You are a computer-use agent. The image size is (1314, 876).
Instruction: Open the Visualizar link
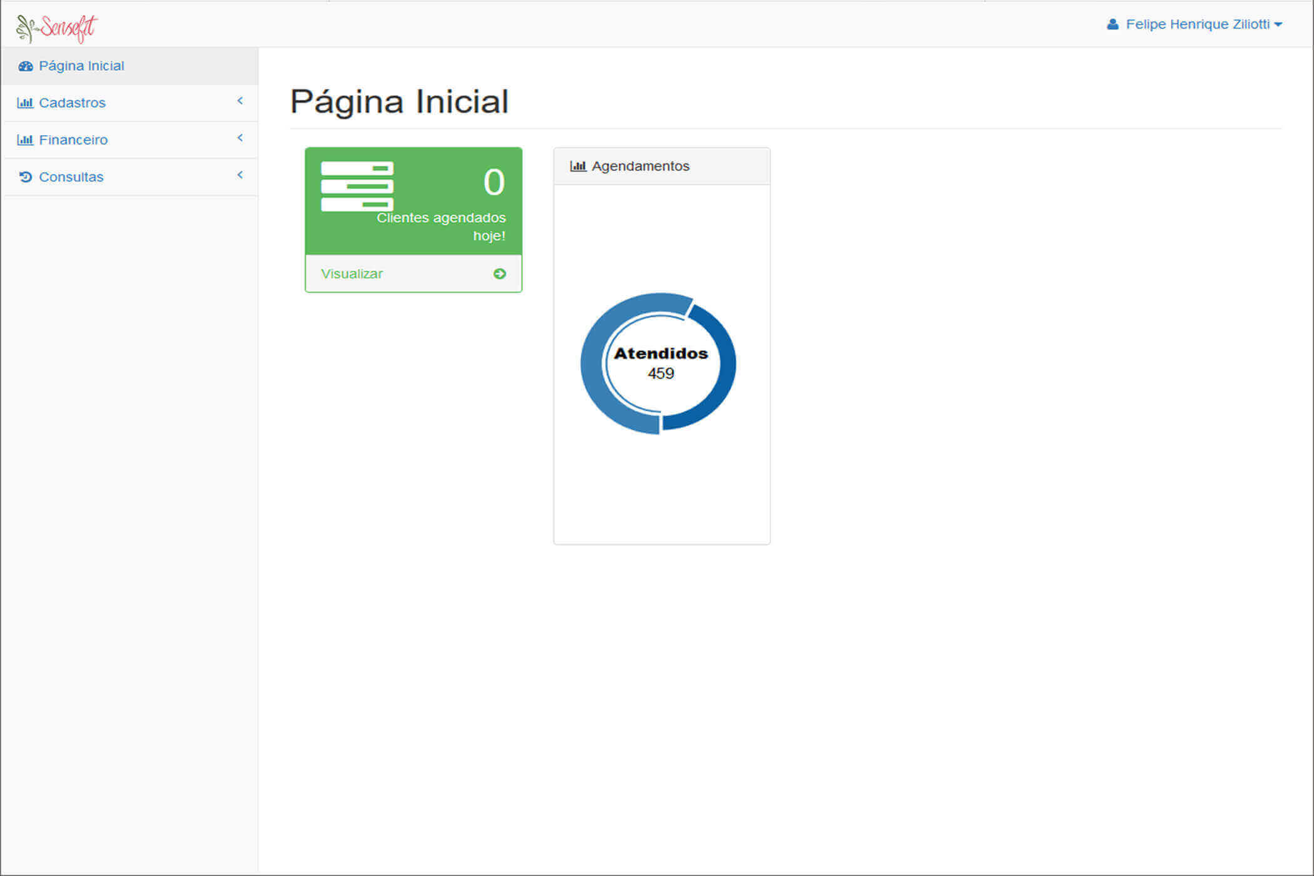(352, 274)
